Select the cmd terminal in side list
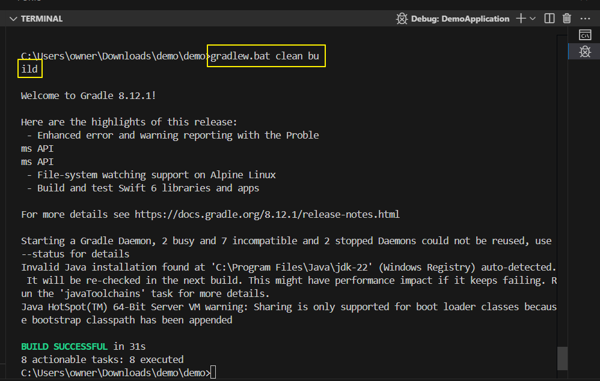The width and height of the screenshot is (600, 381). pos(585,35)
